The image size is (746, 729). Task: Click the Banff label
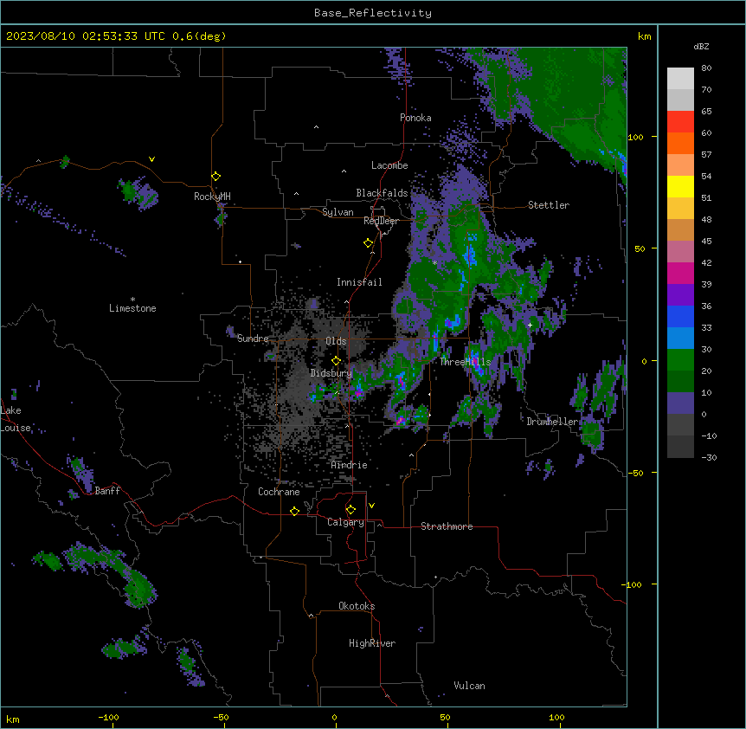107,491
